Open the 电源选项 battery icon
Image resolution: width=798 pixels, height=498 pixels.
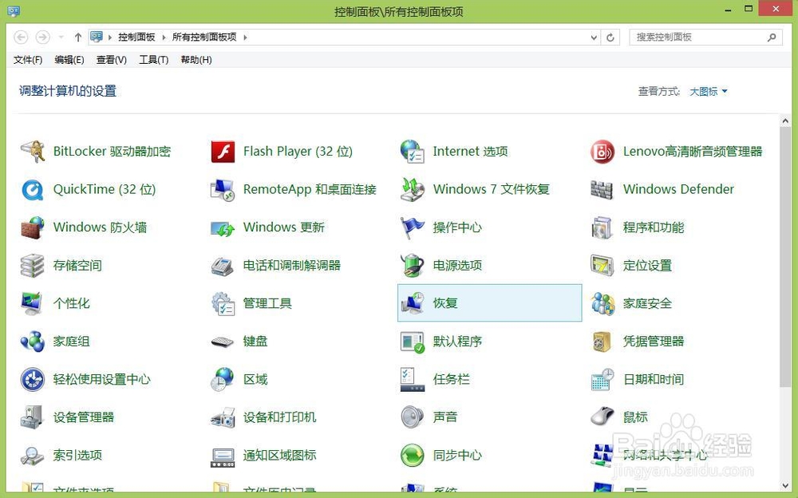tap(413, 265)
